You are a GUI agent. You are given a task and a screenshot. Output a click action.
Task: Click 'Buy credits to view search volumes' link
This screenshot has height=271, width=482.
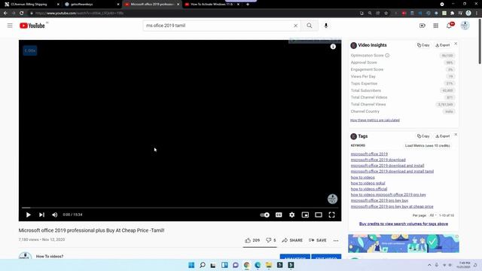coord(404,224)
